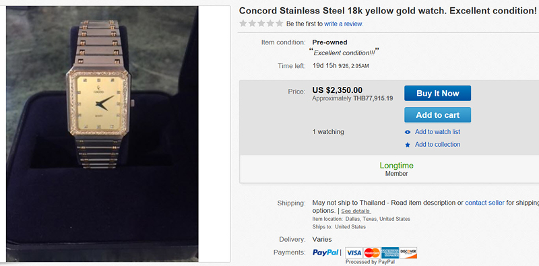Screen dimensions: 539x266
Task: Click the Add to cart button
Action: (437, 114)
